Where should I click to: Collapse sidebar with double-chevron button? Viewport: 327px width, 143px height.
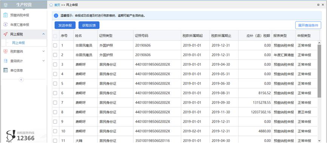tap(21, 79)
